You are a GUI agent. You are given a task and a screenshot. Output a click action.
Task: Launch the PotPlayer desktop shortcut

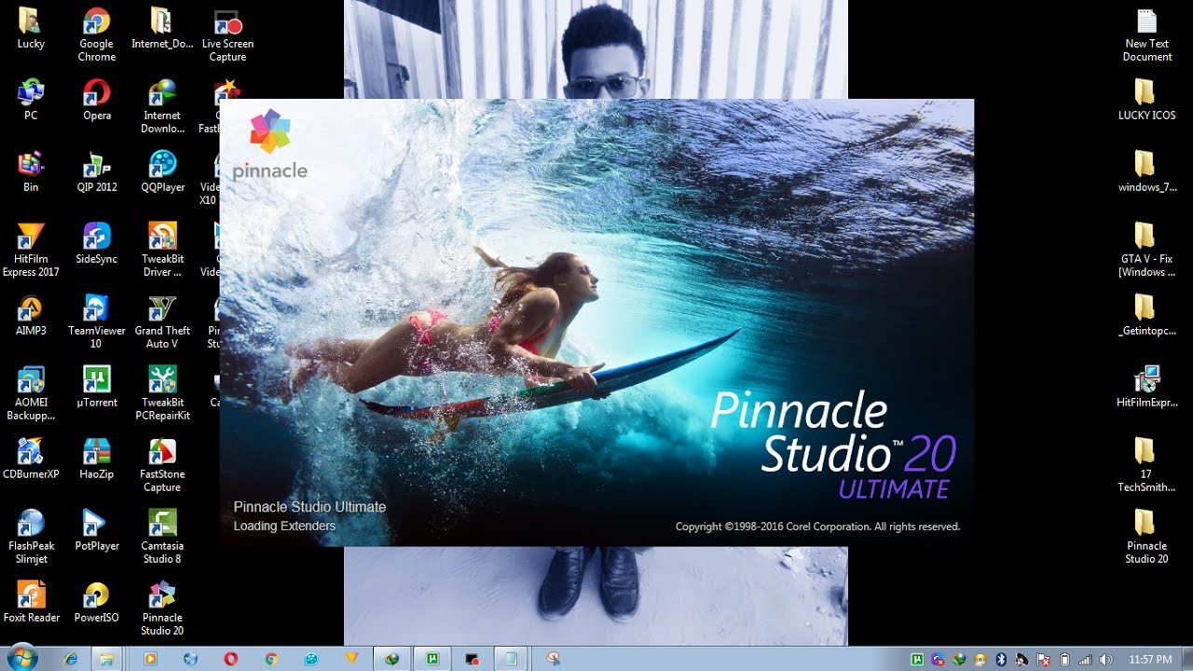pos(96,530)
